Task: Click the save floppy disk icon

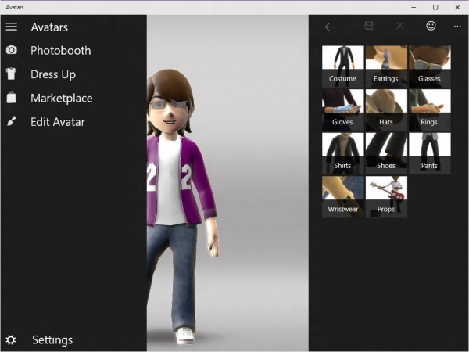Action: click(x=369, y=26)
